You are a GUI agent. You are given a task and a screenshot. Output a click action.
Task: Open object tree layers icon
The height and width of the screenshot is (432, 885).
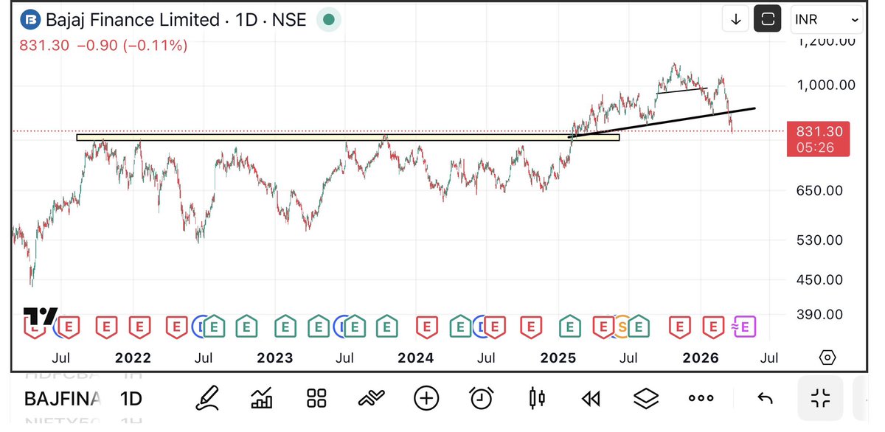(645, 398)
